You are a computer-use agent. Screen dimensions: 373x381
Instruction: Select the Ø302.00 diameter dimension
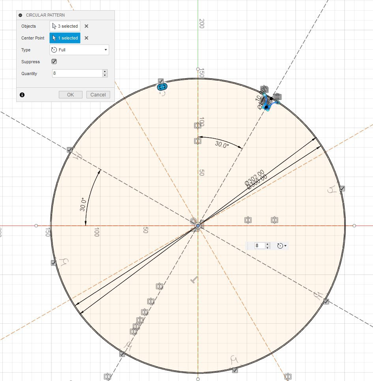[254, 177]
